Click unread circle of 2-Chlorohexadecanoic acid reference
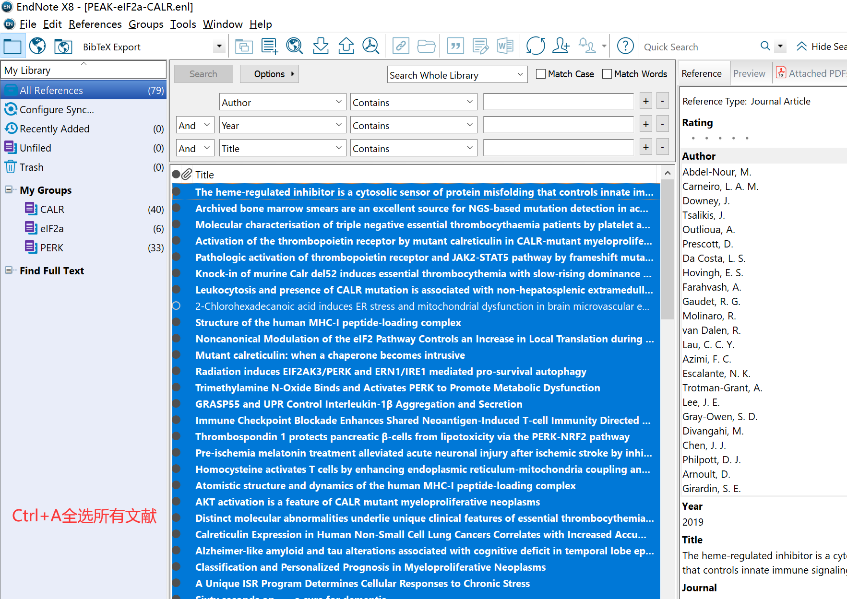The image size is (847, 599). pos(176,306)
